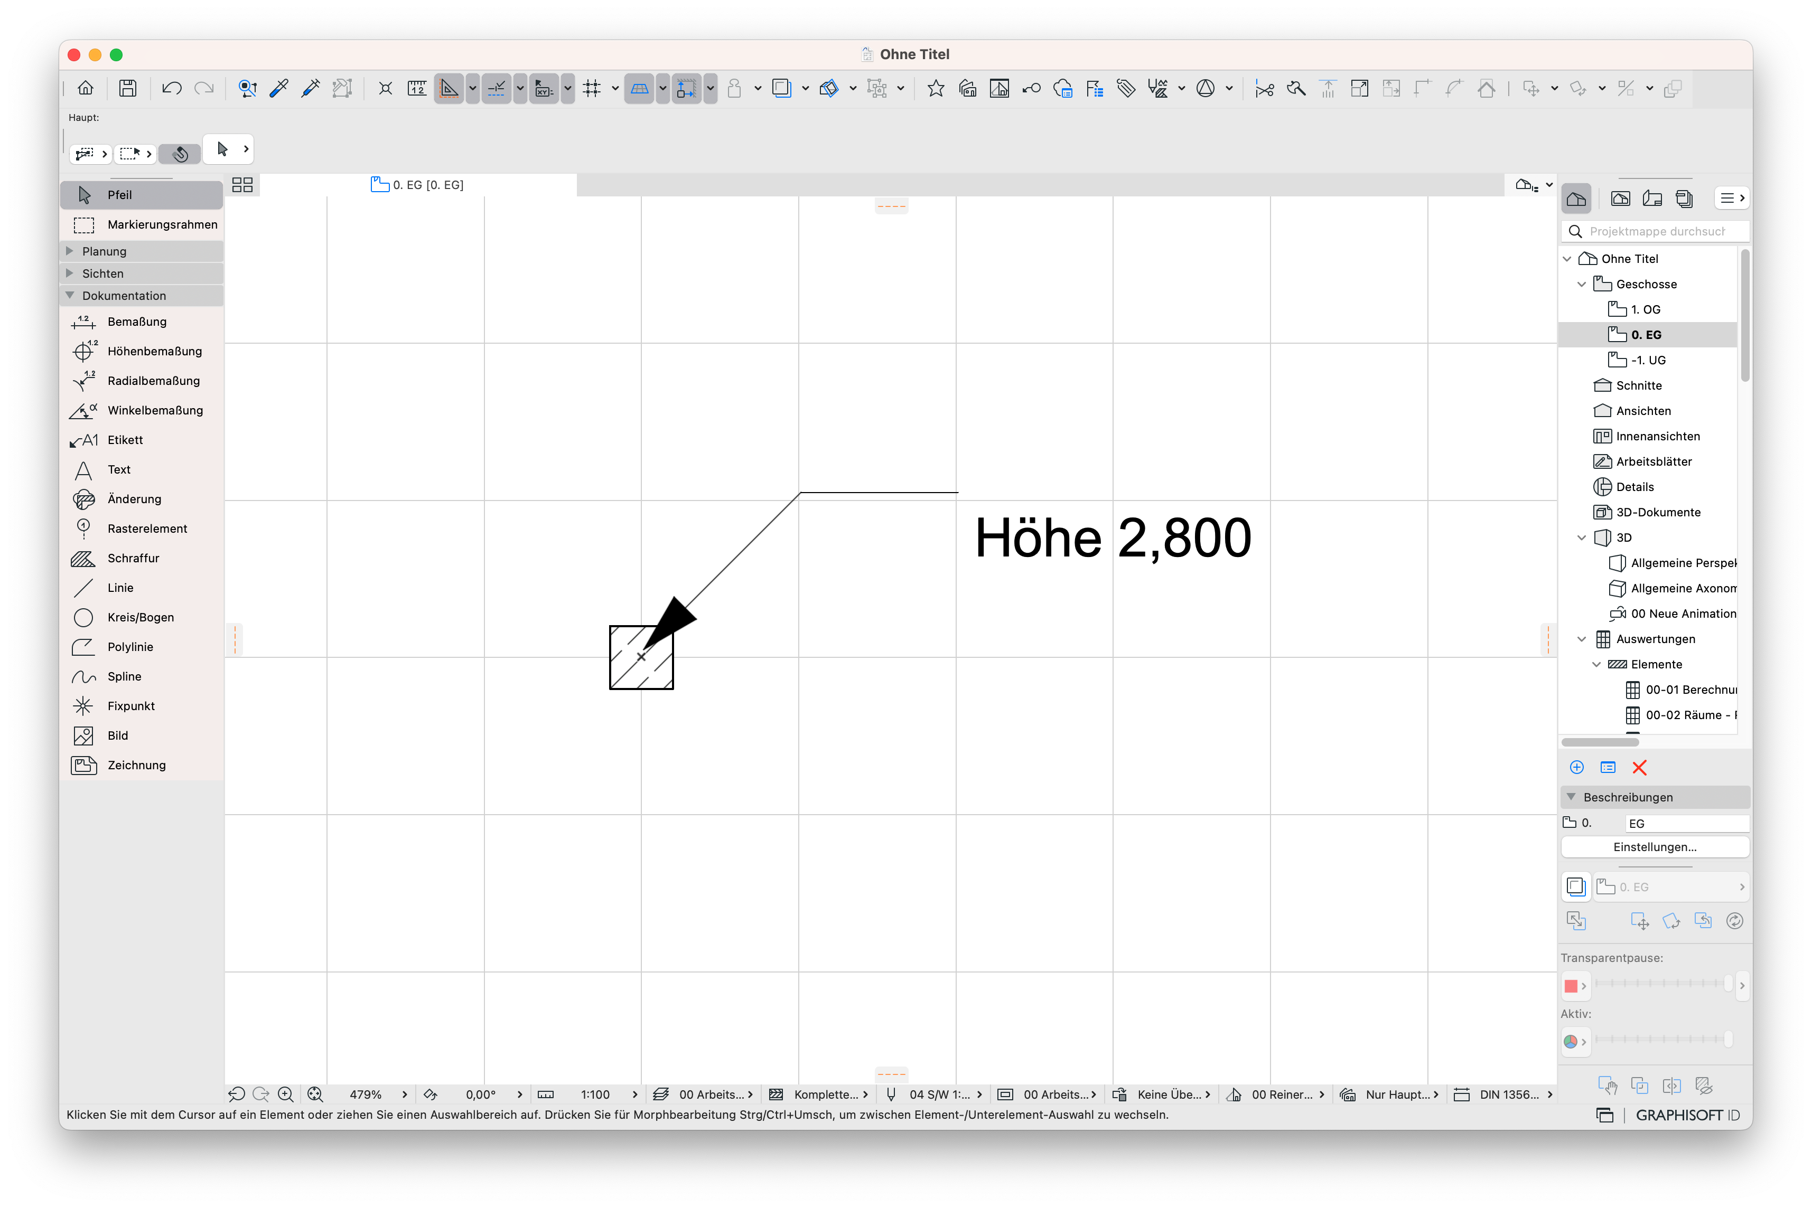Screen dimensions: 1812x1208
Task: Open the publisher sets tab
Action: 1684,199
